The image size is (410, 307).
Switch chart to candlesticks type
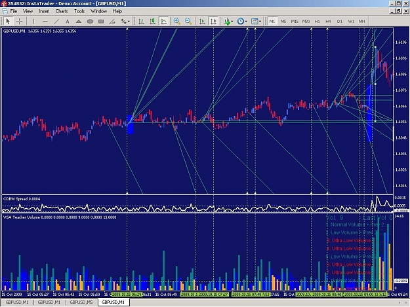coord(153,21)
